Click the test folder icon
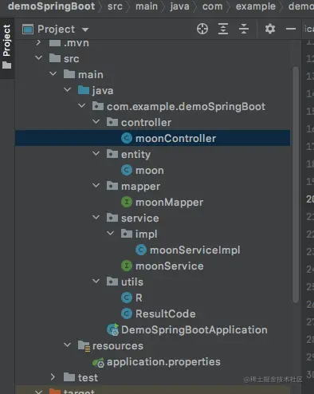 (69, 377)
